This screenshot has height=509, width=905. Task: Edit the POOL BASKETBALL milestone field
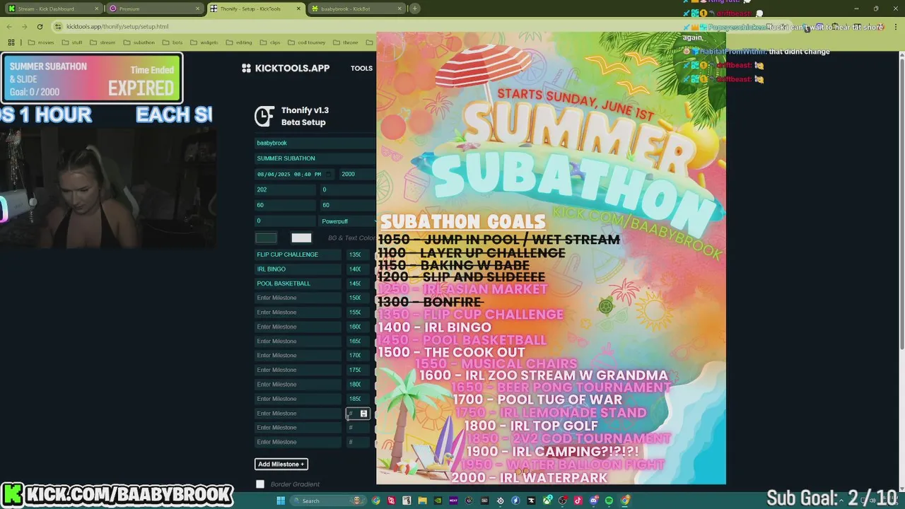coord(298,283)
